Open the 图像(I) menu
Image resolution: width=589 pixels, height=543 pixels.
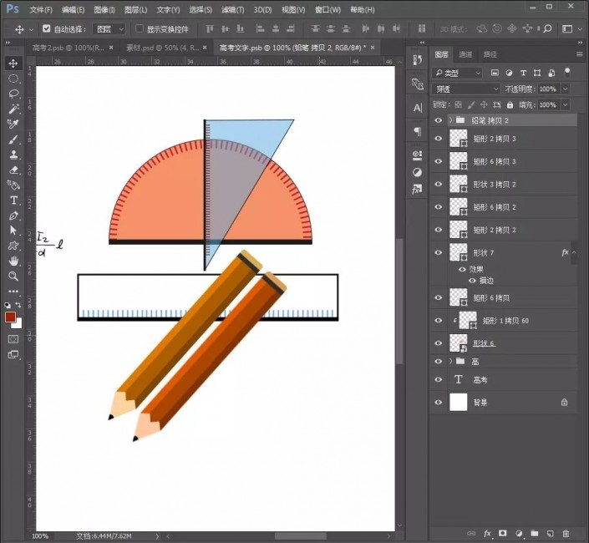click(104, 10)
